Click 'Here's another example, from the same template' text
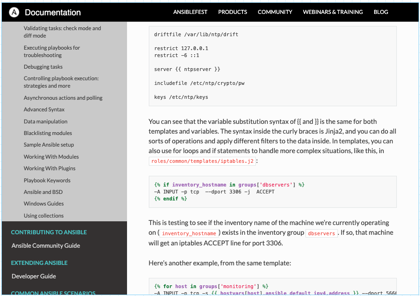This screenshot has height=296, width=420. (x=220, y=263)
